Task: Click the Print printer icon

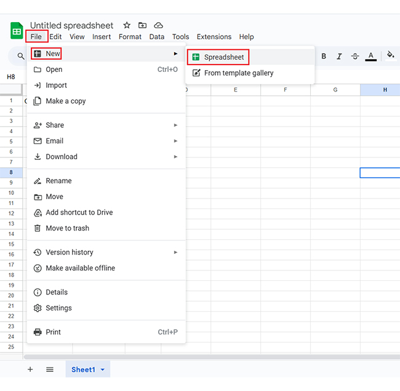Action: click(x=38, y=332)
